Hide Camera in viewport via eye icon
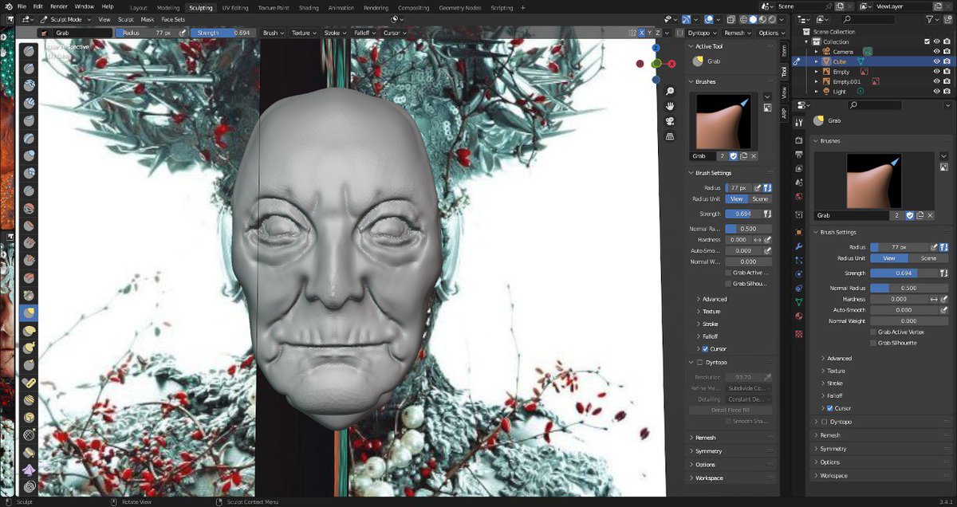Screen dimensions: 957x507 pos(937,51)
